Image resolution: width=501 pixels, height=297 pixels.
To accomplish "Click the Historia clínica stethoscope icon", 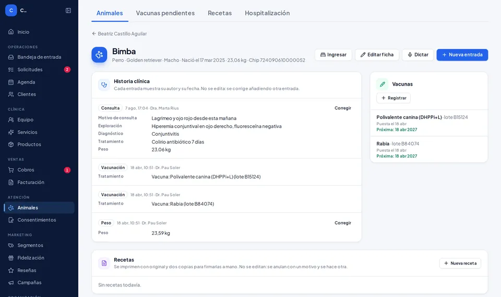I will [x=104, y=85].
